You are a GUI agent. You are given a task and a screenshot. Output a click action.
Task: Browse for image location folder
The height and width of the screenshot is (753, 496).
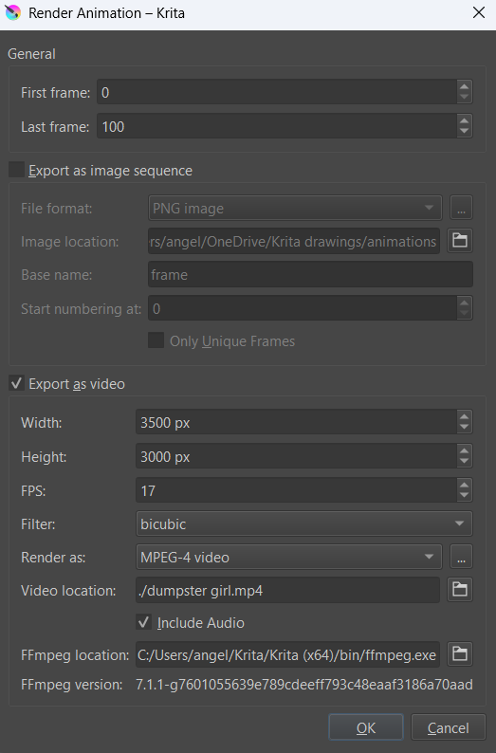tap(460, 240)
